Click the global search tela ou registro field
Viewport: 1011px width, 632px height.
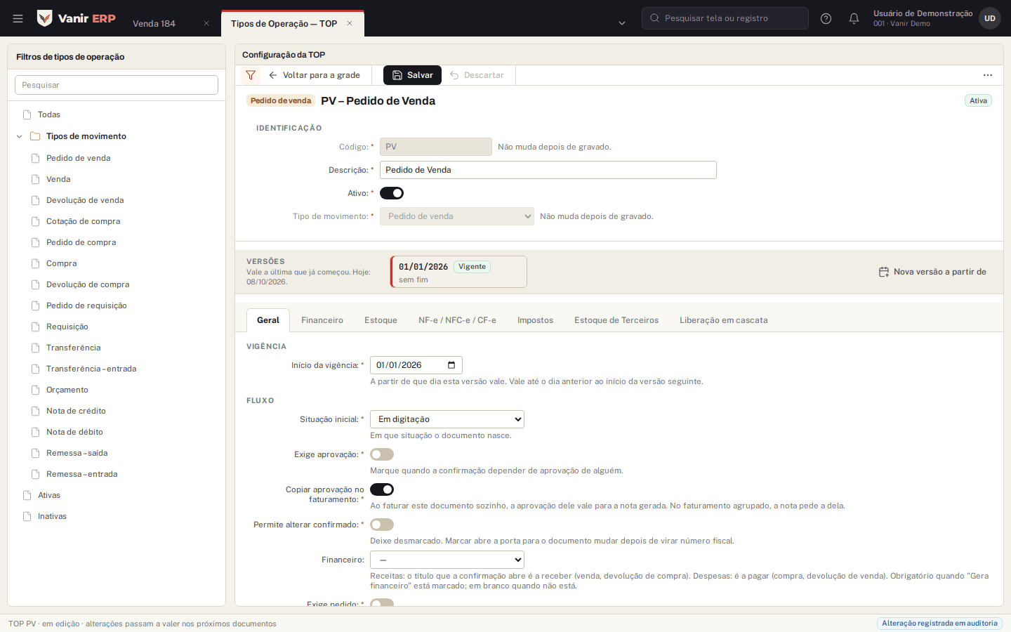point(725,18)
